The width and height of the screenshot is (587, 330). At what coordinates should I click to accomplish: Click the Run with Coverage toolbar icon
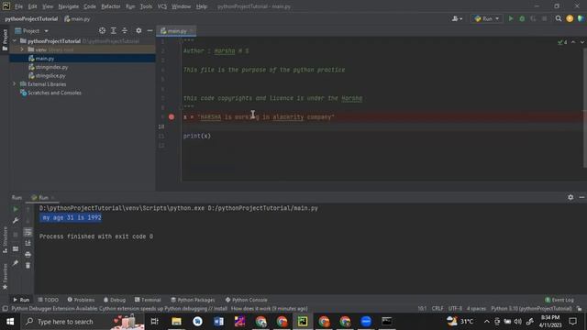(533, 18)
